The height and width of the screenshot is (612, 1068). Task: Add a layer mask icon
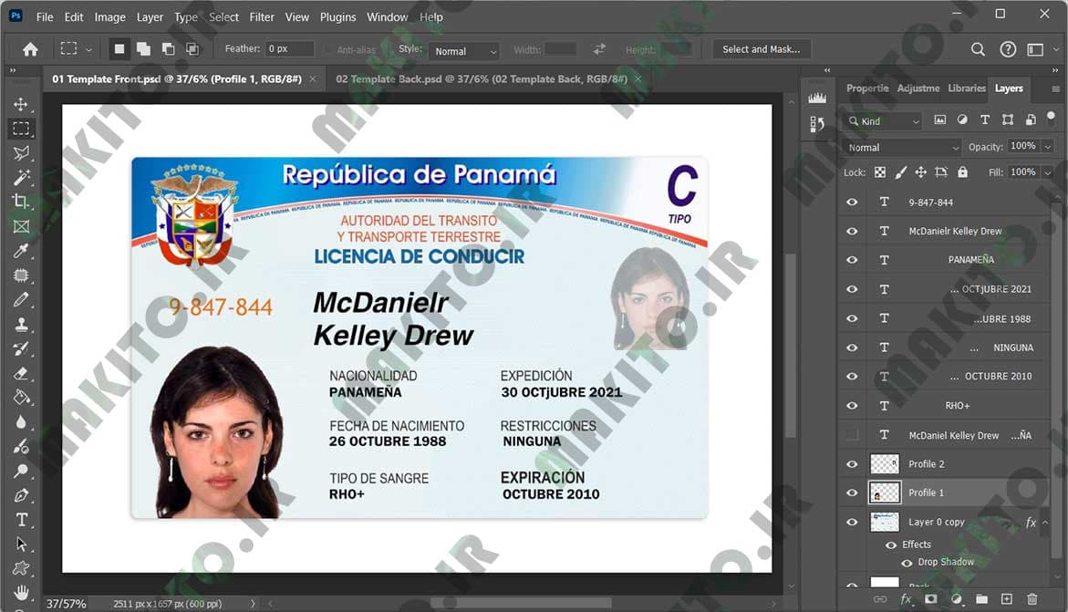[x=930, y=599]
